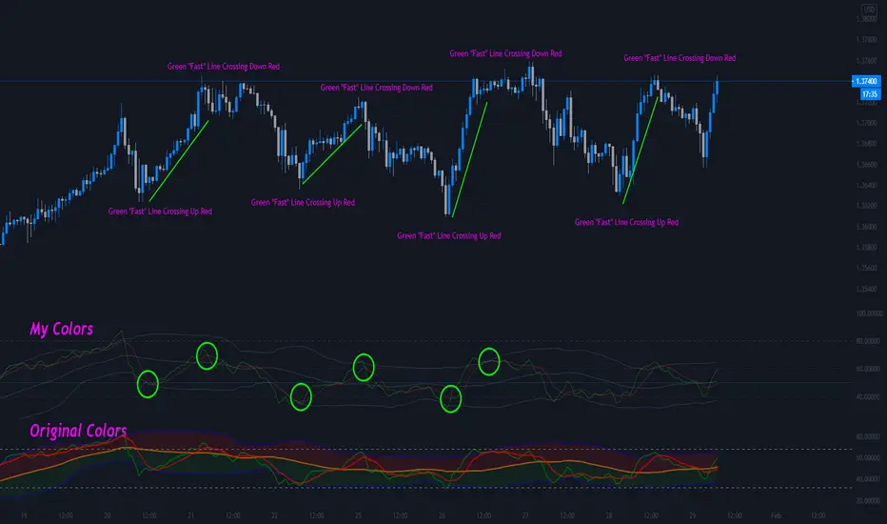Click the 1.37800 price axis value
The image size is (887, 524).
866,40
